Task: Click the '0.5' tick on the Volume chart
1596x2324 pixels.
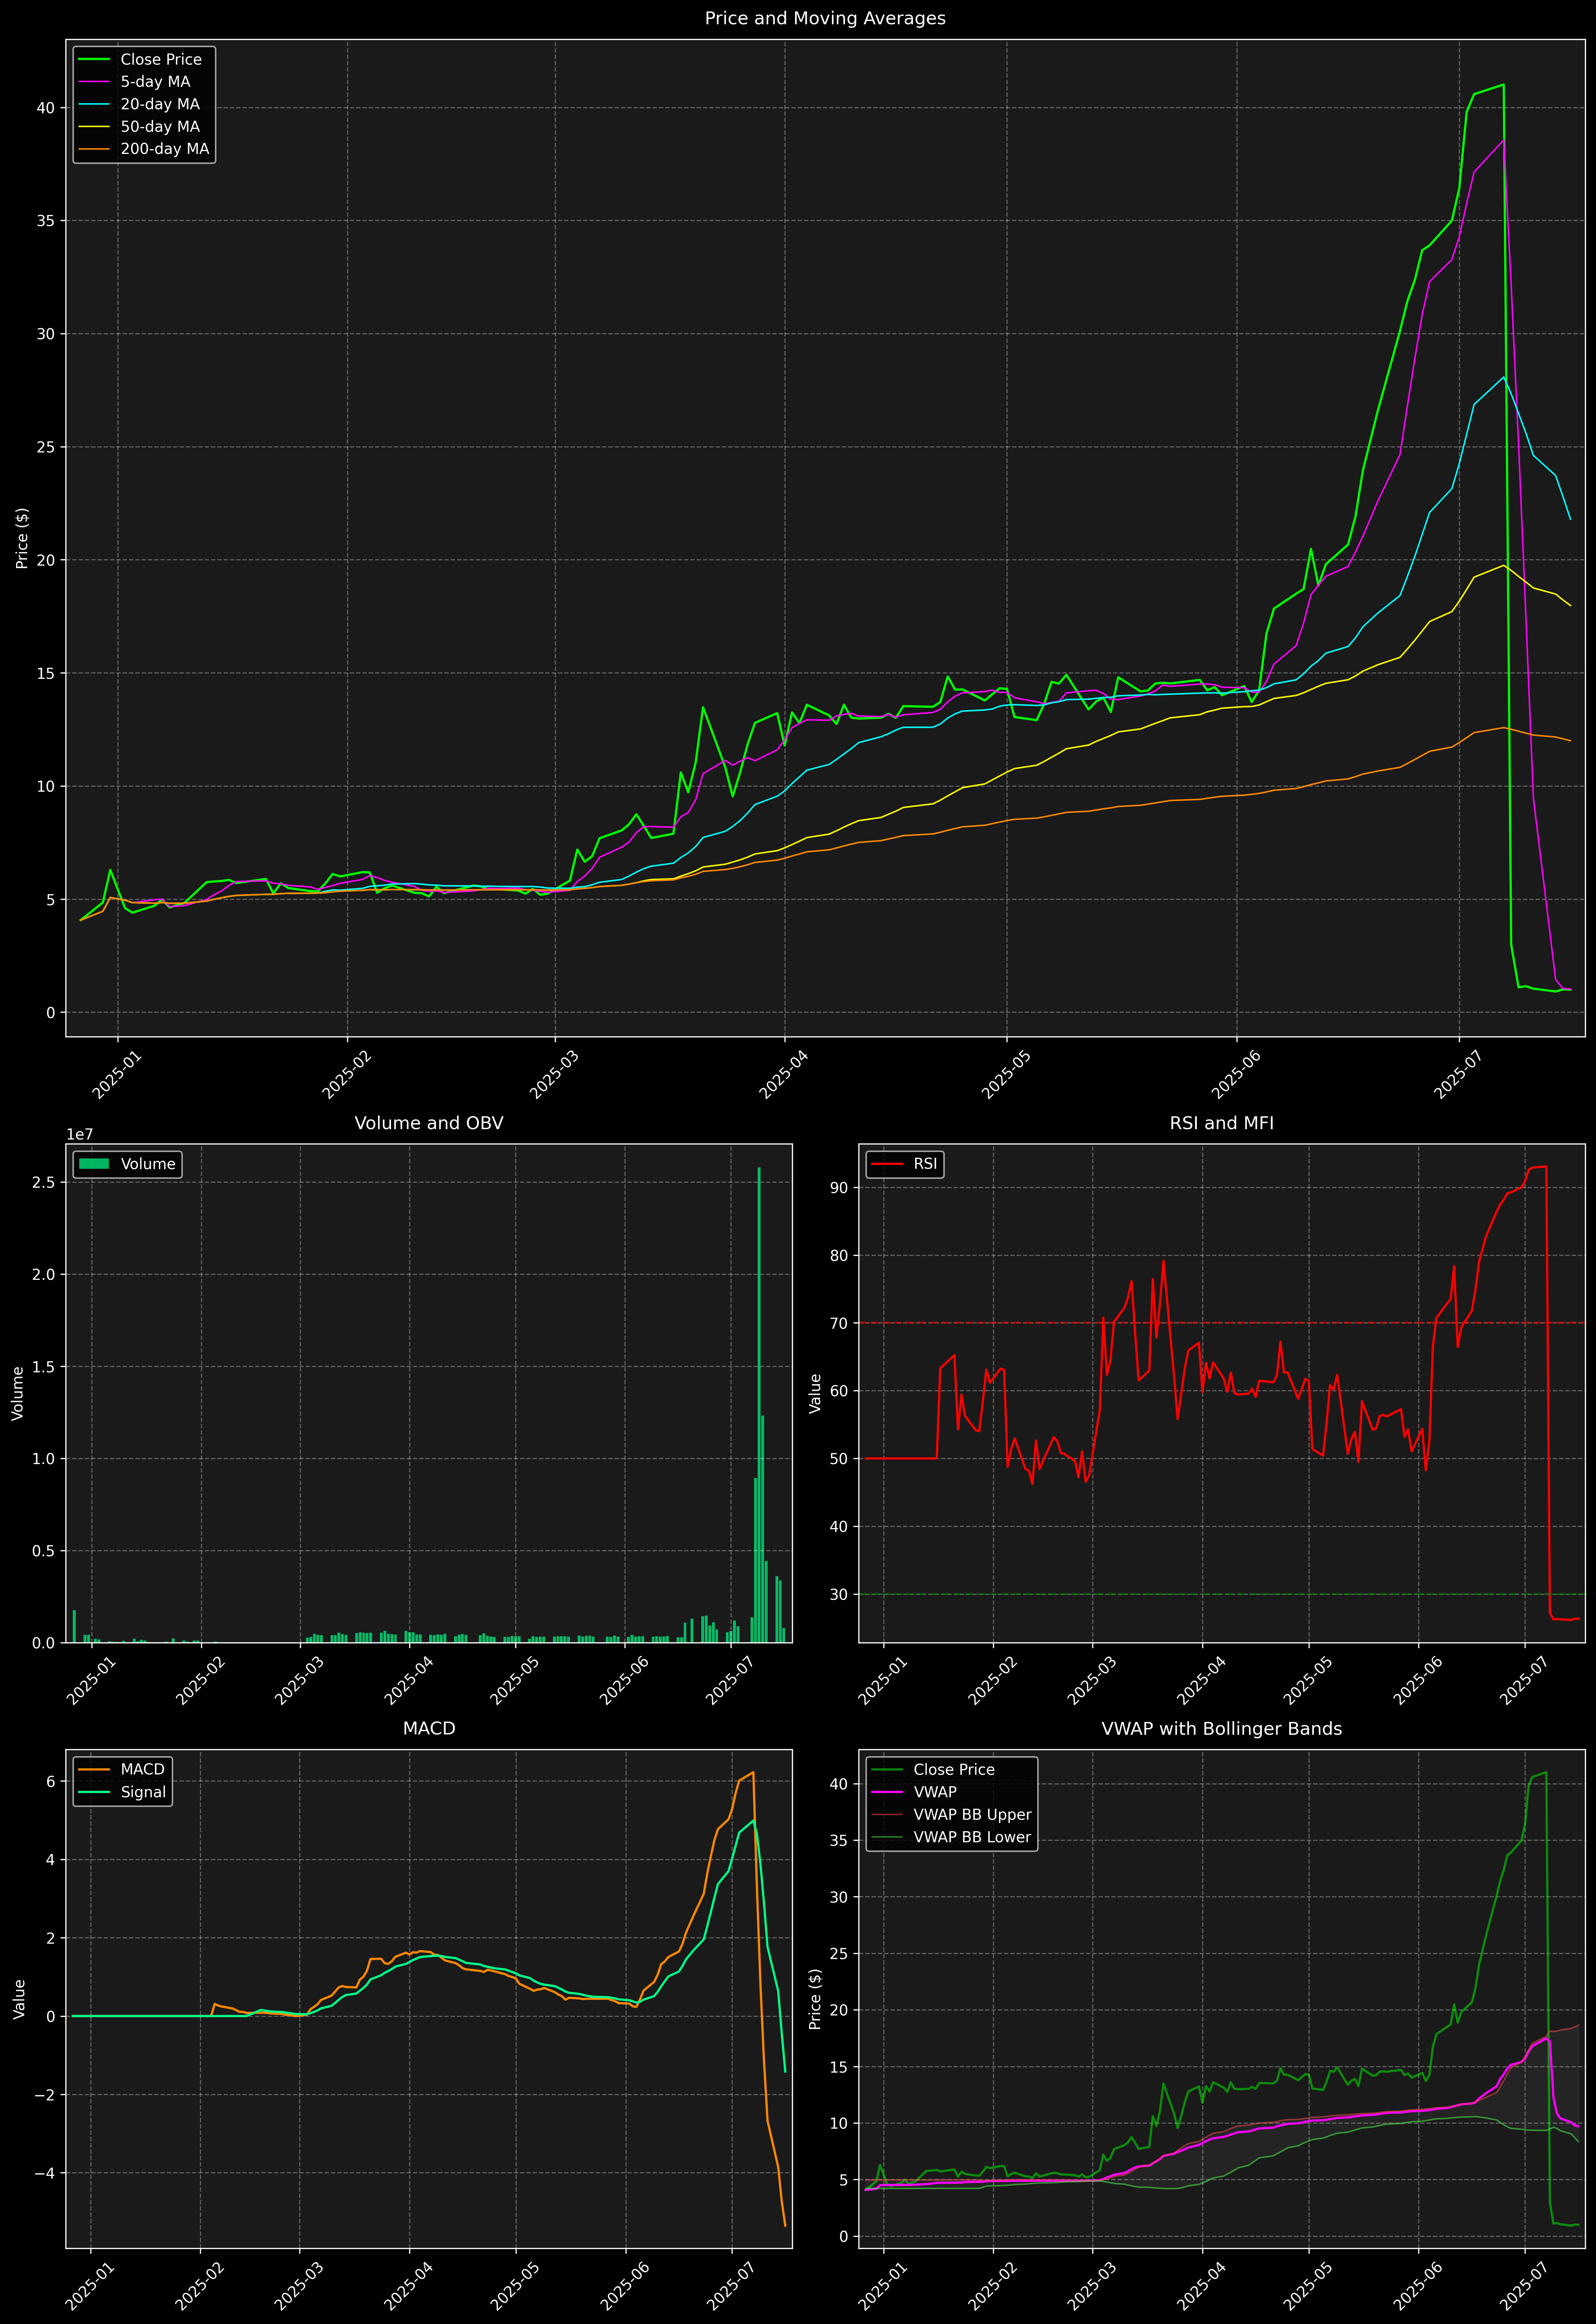Action: 44,1551
